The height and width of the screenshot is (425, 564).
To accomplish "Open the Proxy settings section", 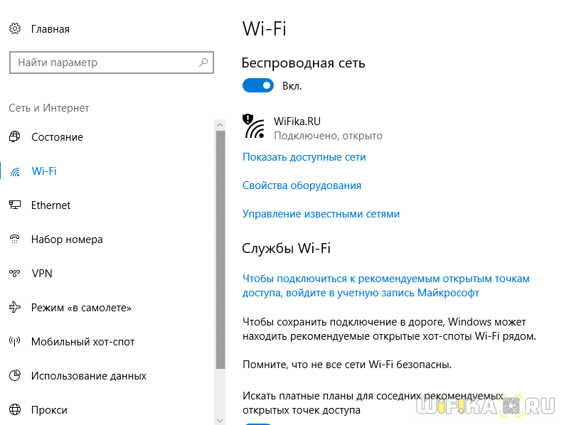I will pyautogui.click(x=49, y=410).
